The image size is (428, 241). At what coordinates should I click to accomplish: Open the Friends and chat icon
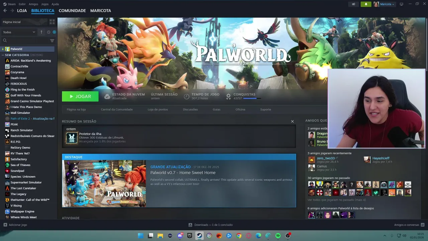pos(423,225)
